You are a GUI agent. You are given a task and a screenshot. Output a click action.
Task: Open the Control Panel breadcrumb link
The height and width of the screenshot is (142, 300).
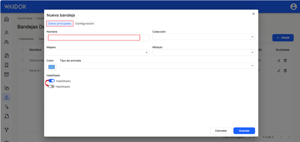click(x=25, y=19)
